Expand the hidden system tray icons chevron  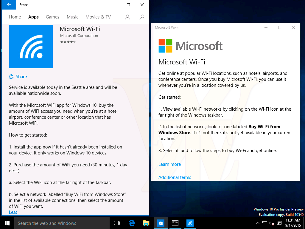coord(258,223)
